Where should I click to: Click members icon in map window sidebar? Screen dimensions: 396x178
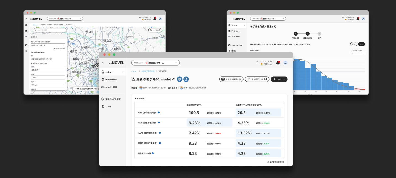tap(26, 36)
